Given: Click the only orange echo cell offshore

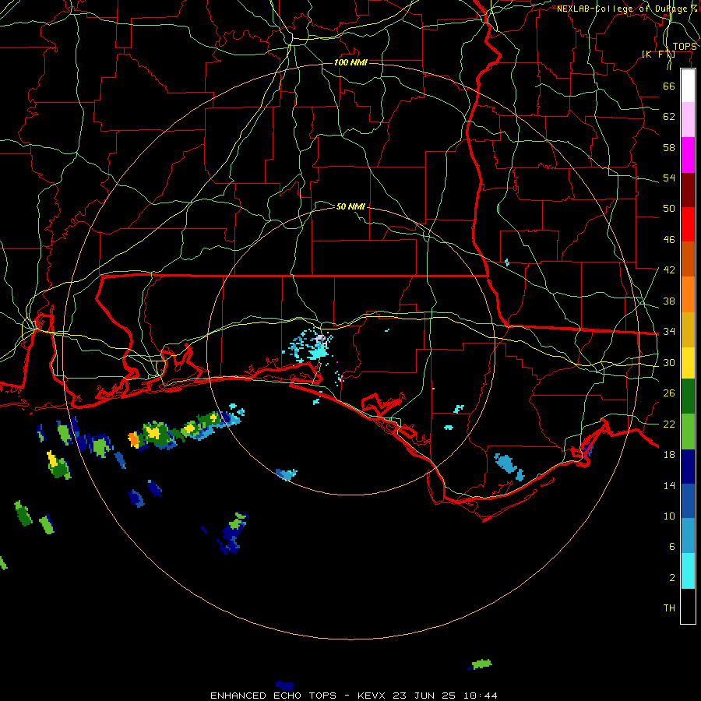Looking at the screenshot, I should pyautogui.click(x=134, y=440).
